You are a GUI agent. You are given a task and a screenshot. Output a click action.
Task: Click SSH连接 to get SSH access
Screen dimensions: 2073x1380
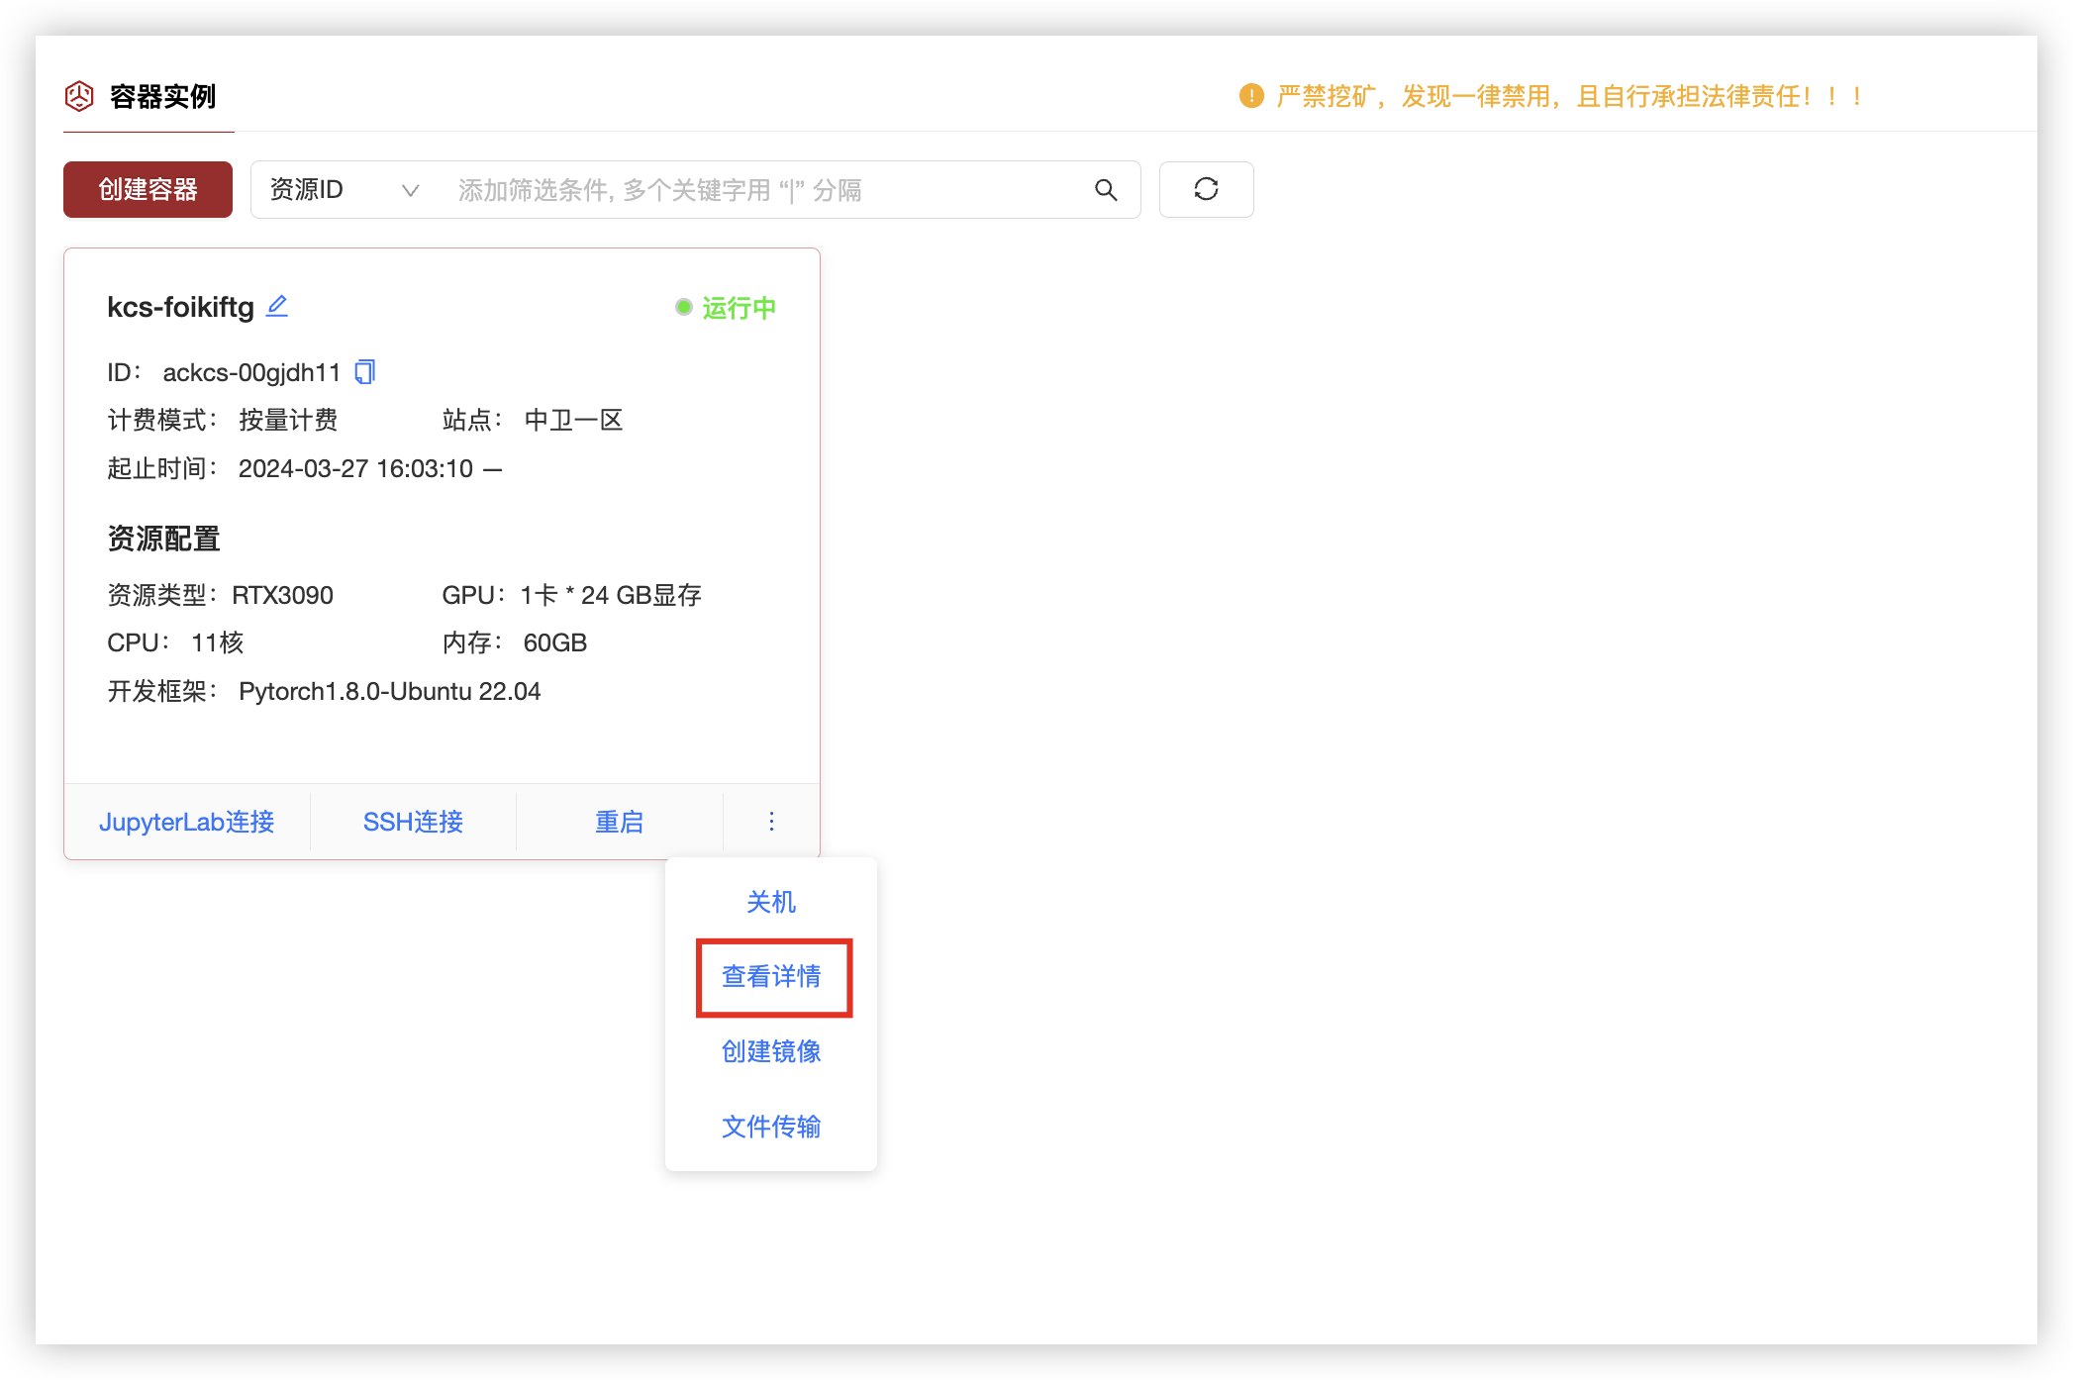[x=414, y=821]
